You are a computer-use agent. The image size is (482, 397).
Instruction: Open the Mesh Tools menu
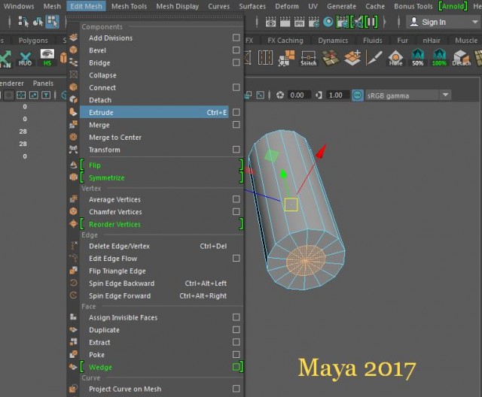coord(129,6)
